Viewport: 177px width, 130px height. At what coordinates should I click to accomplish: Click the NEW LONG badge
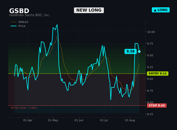coord(89,10)
